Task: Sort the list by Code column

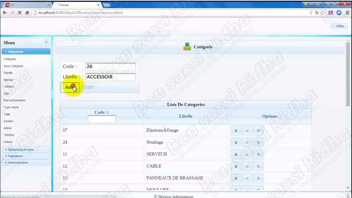Action: (x=101, y=112)
